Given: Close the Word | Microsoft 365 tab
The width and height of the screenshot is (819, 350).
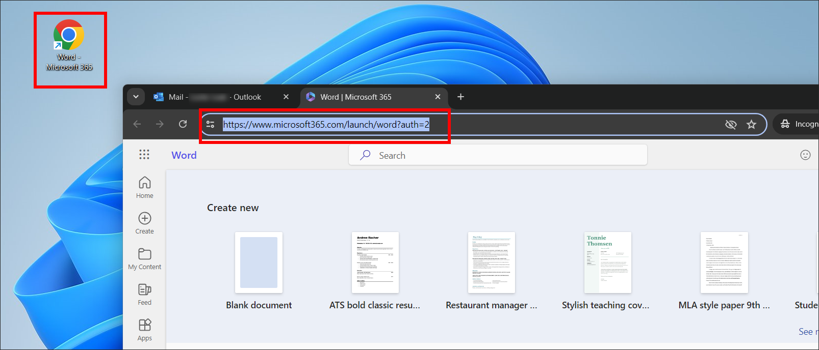Looking at the screenshot, I should click(438, 97).
